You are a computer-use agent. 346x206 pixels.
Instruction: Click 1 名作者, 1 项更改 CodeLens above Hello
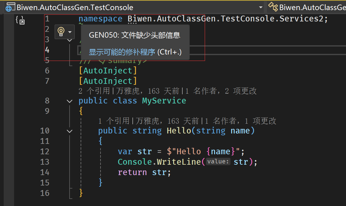click(241, 121)
